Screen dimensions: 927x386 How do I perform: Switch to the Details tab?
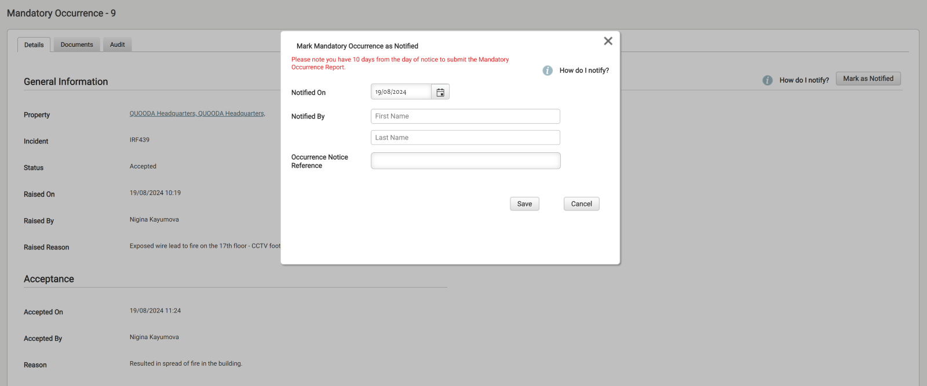[34, 45]
